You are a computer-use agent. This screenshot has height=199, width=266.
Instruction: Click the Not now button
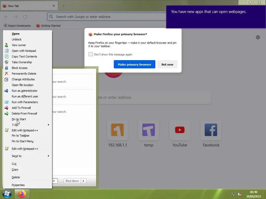point(167,64)
